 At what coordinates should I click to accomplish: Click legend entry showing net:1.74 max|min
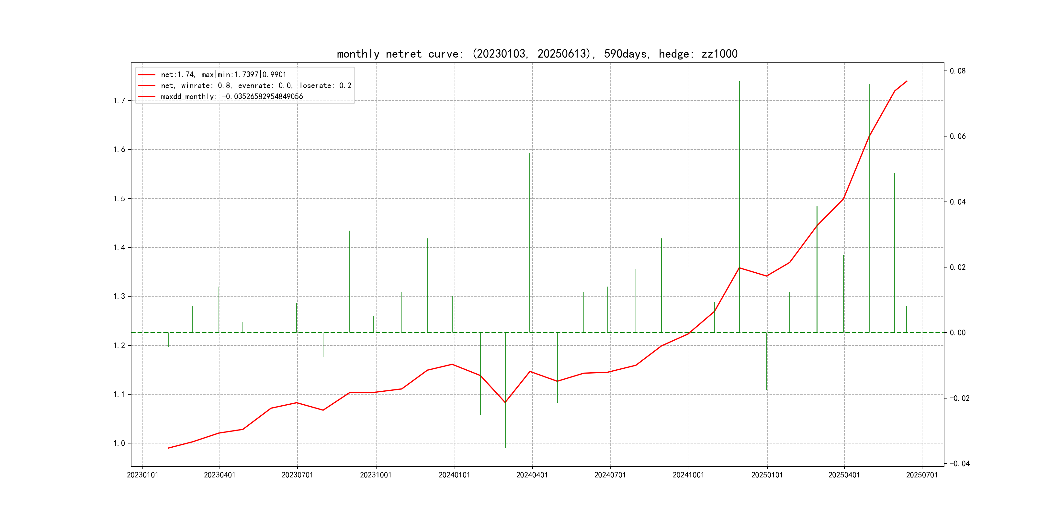(223, 74)
